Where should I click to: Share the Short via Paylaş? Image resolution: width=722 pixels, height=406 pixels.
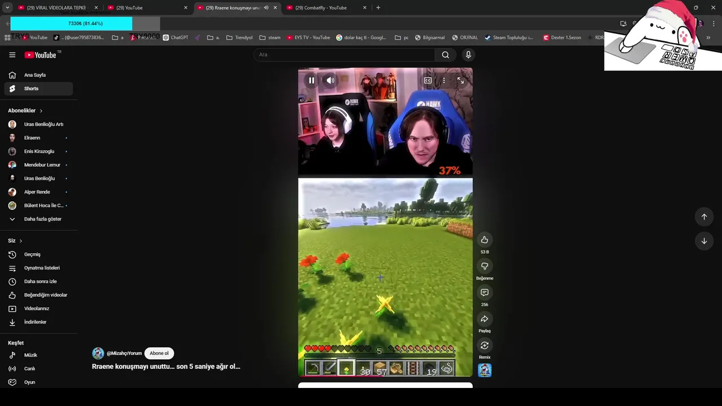click(485, 319)
